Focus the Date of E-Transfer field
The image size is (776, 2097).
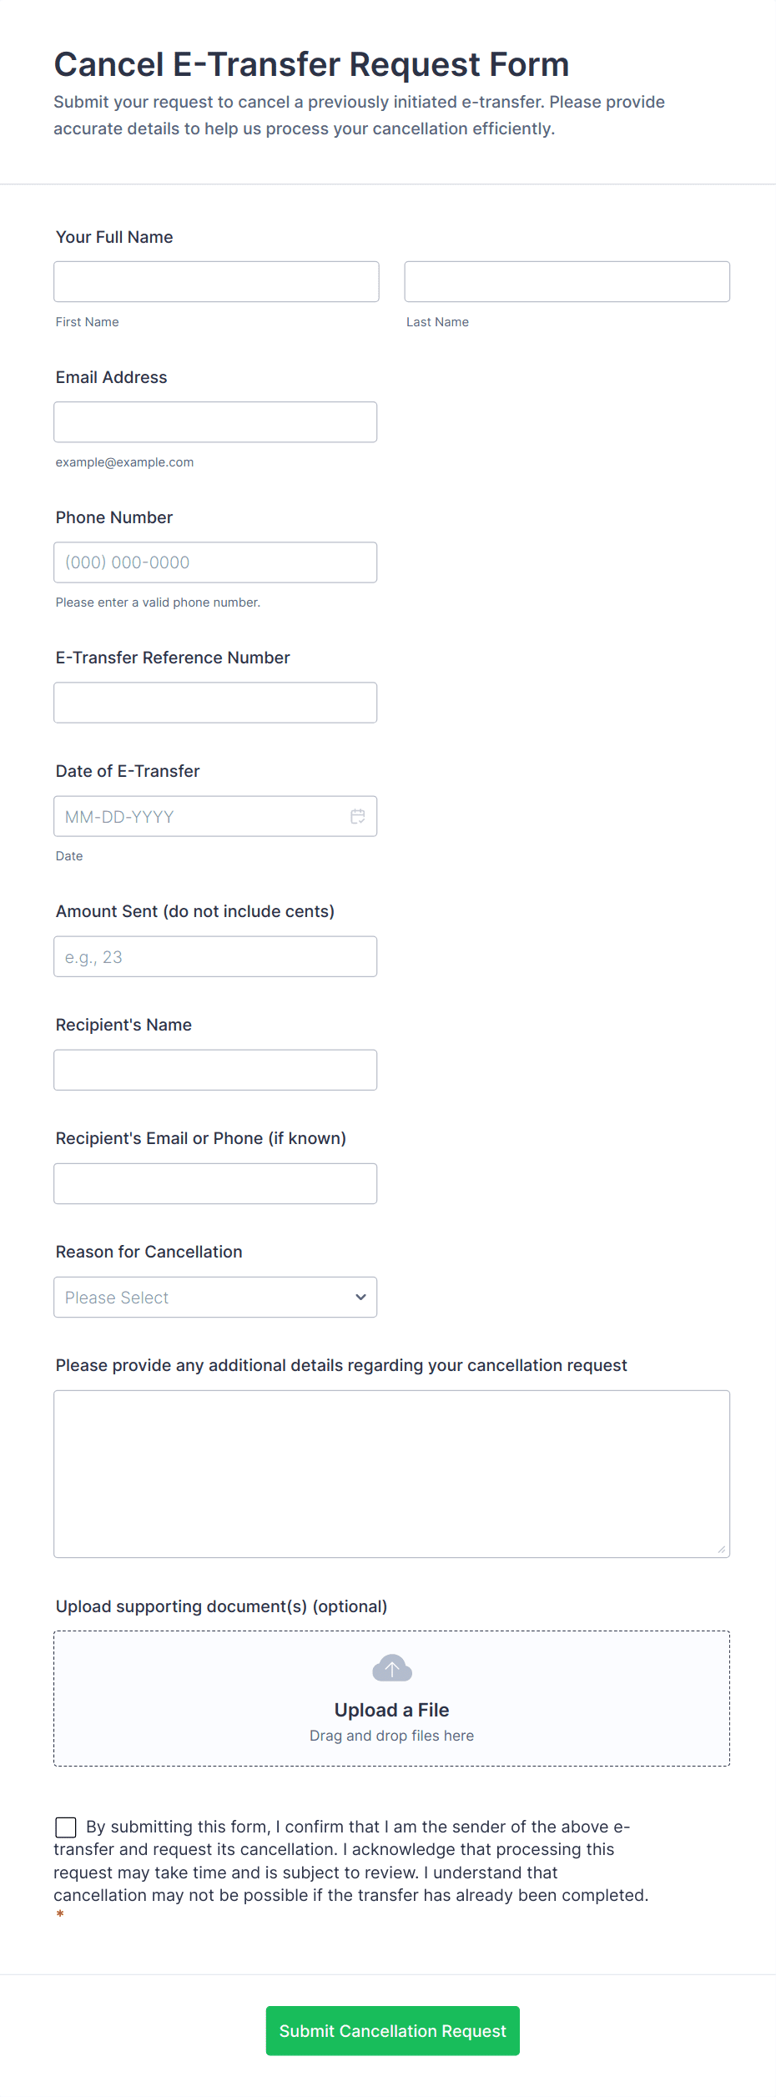(200, 816)
